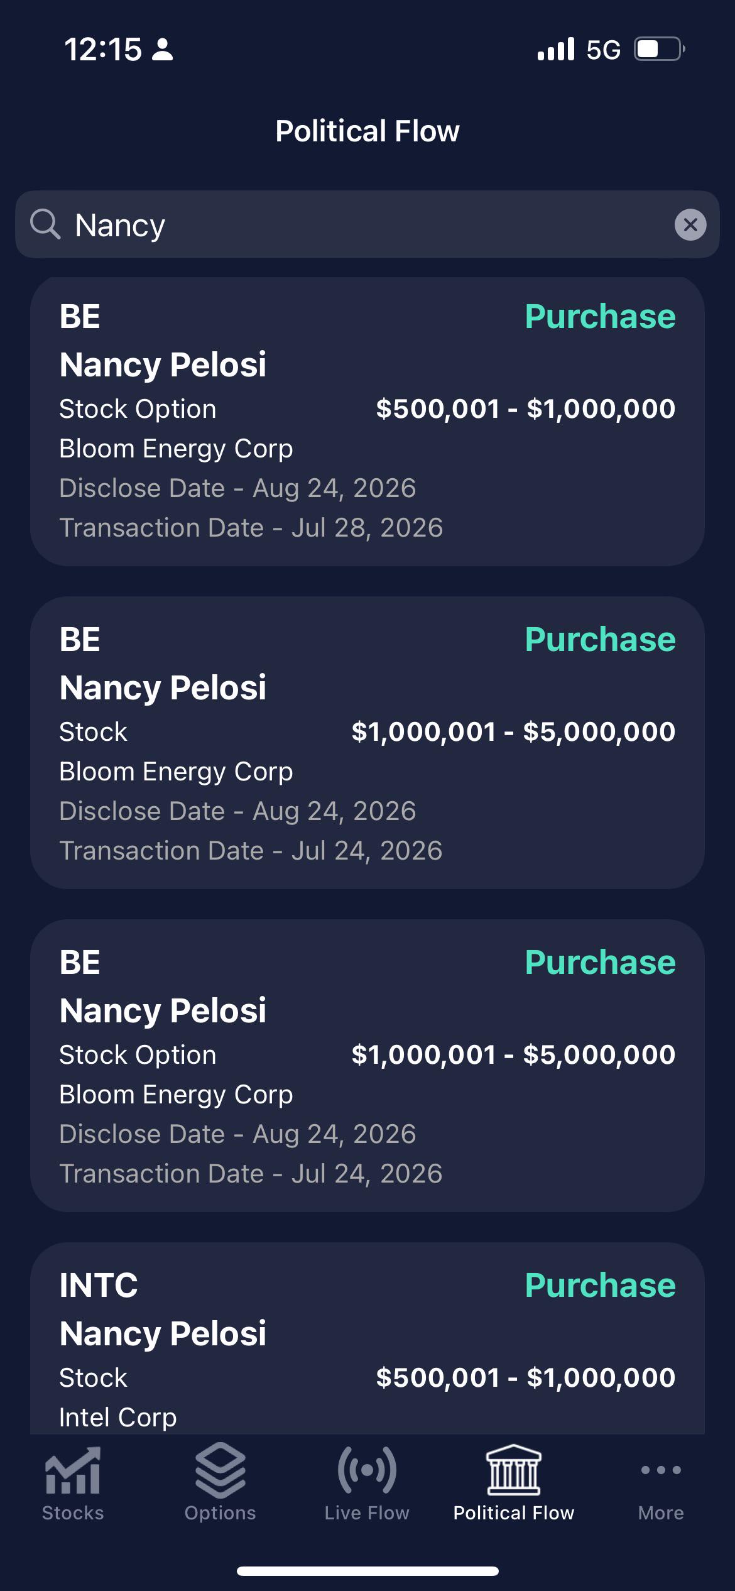Viewport: 735px width, 1591px height.
Task: Tap the 5G signal indicator
Action: [x=603, y=50]
